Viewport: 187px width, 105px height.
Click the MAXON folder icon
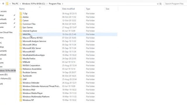pyautogui.click(x=21, y=34)
